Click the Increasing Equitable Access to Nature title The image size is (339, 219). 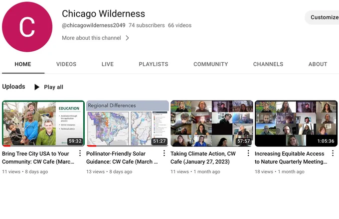(291, 158)
